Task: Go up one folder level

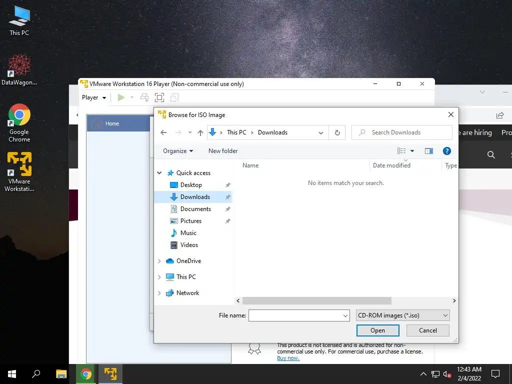Action: coord(200,132)
